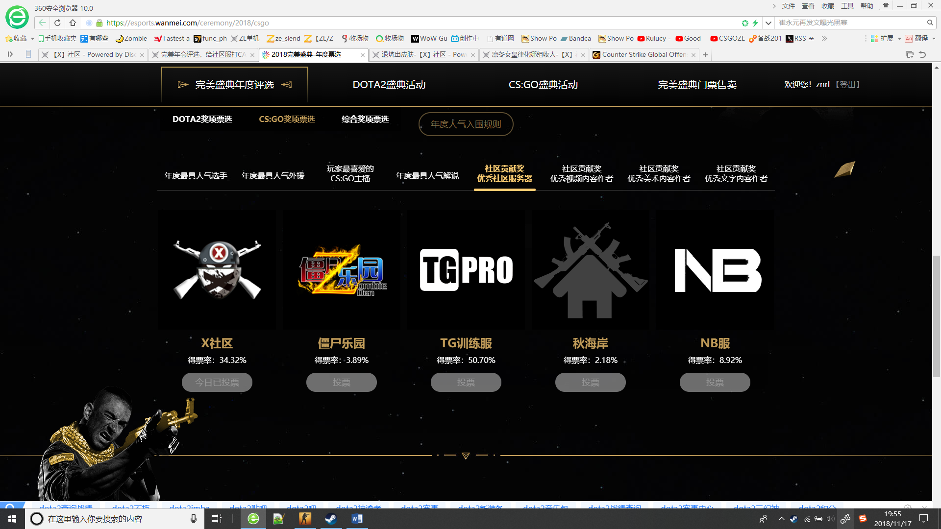Expand the overflow bookmarks chevron
Screen dimensions: 941x529
coord(825,39)
